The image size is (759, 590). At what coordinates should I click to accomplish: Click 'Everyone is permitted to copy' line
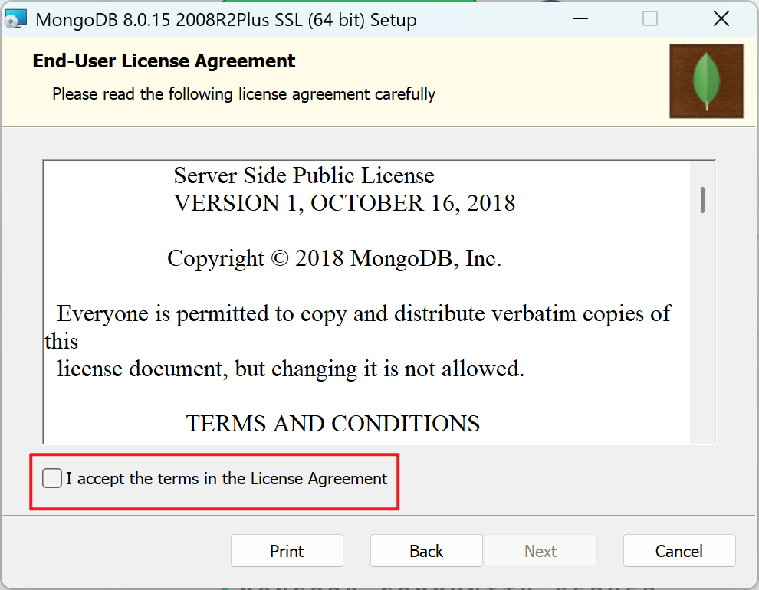pyautogui.click(x=364, y=314)
